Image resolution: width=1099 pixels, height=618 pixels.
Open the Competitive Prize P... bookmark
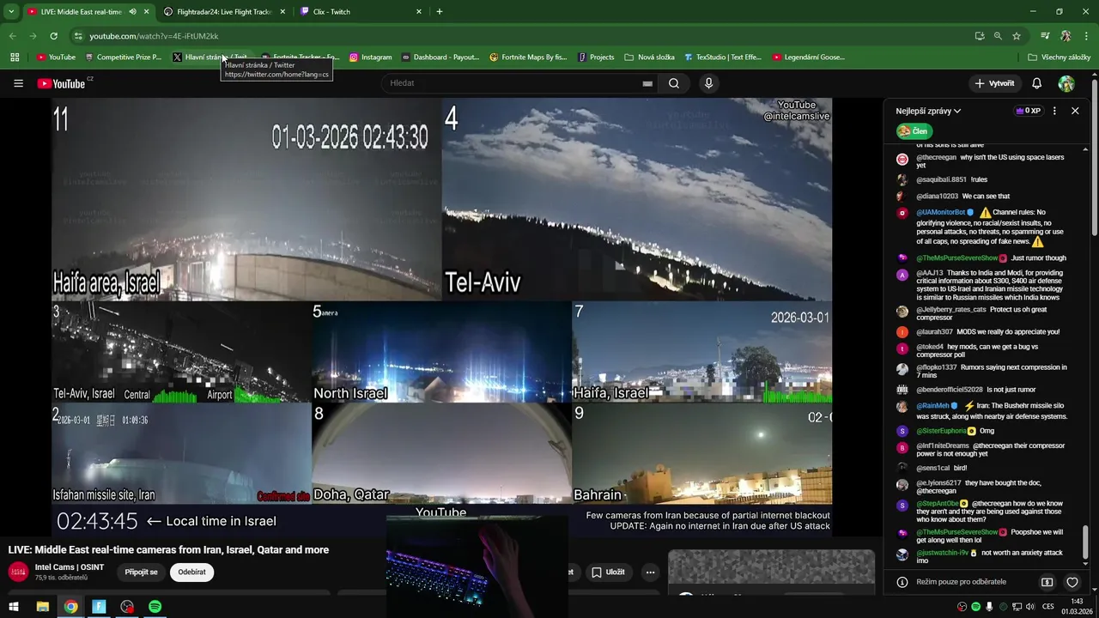pyautogui.click(x=123, y=58)
